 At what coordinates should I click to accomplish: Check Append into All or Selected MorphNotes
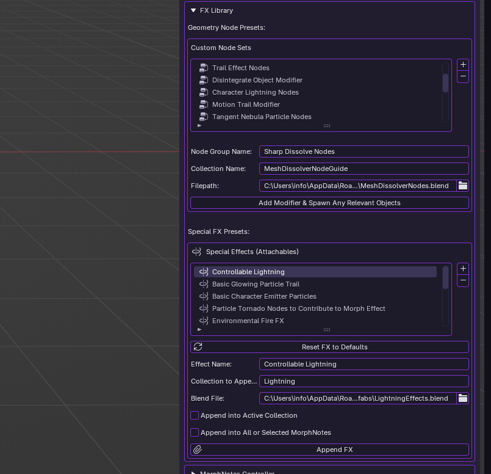195,432
